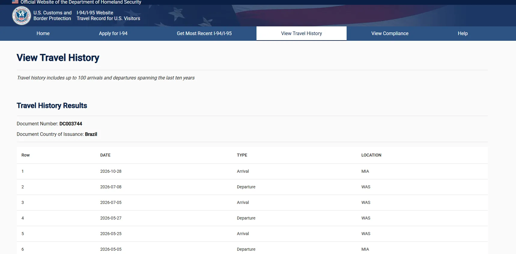This screenshot has width=516, height=254.
Task: Click date 2026-07-05 in row 3
Action: pyautogui.click(x=111, y=202)
